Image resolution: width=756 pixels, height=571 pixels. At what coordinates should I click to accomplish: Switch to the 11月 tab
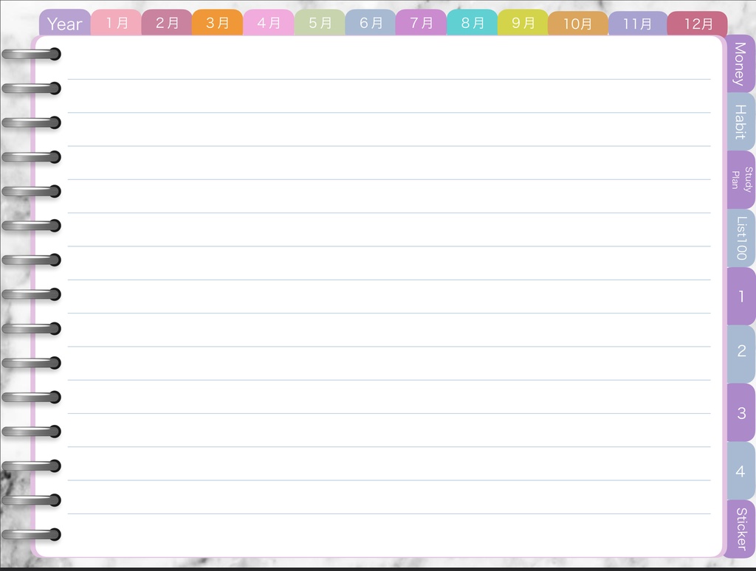pyautogui.click(x=637, y=24)
